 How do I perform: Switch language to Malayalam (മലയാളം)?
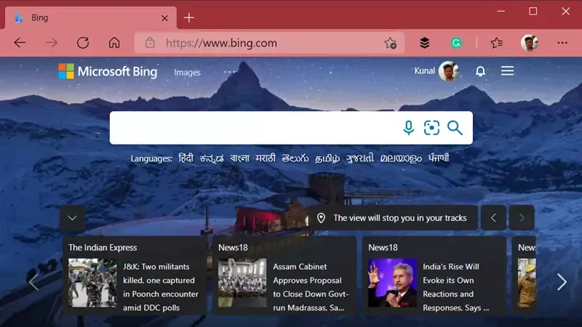point(401,158)
